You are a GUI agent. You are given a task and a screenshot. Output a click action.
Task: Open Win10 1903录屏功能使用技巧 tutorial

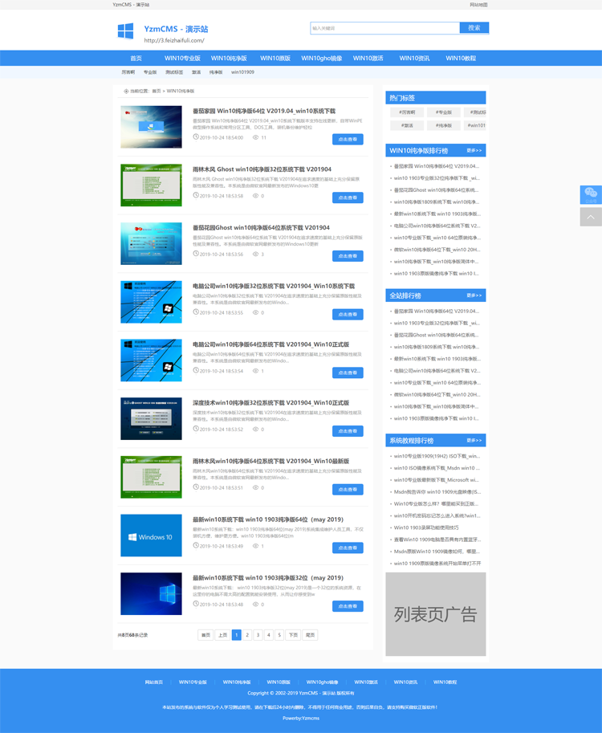[425, 527]
